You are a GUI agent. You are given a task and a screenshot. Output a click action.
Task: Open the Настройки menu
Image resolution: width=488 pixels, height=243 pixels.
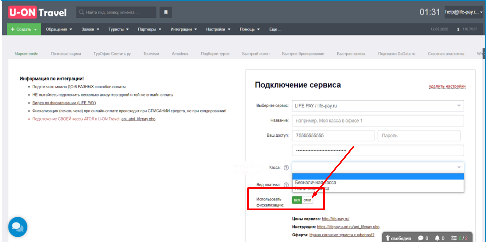218,29
